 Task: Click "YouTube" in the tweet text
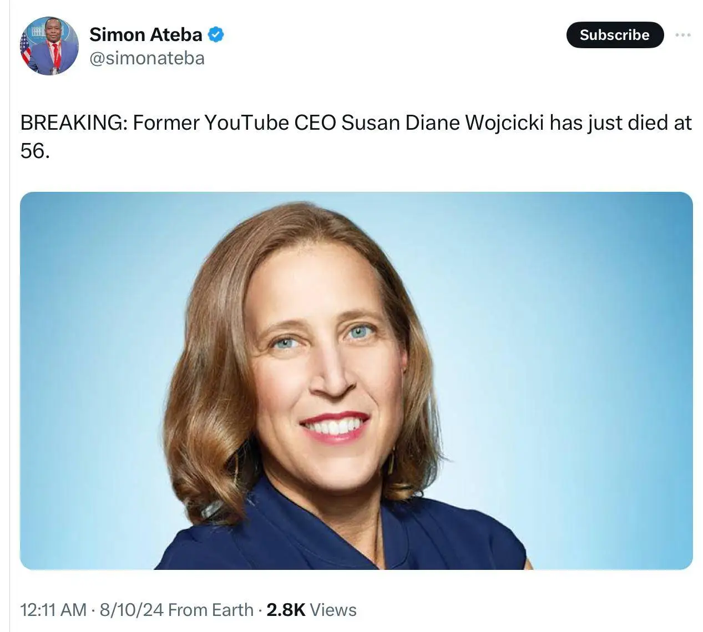[246, 123]
